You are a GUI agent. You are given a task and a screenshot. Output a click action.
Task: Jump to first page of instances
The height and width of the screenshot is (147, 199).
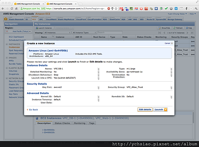tap(160, 33)
